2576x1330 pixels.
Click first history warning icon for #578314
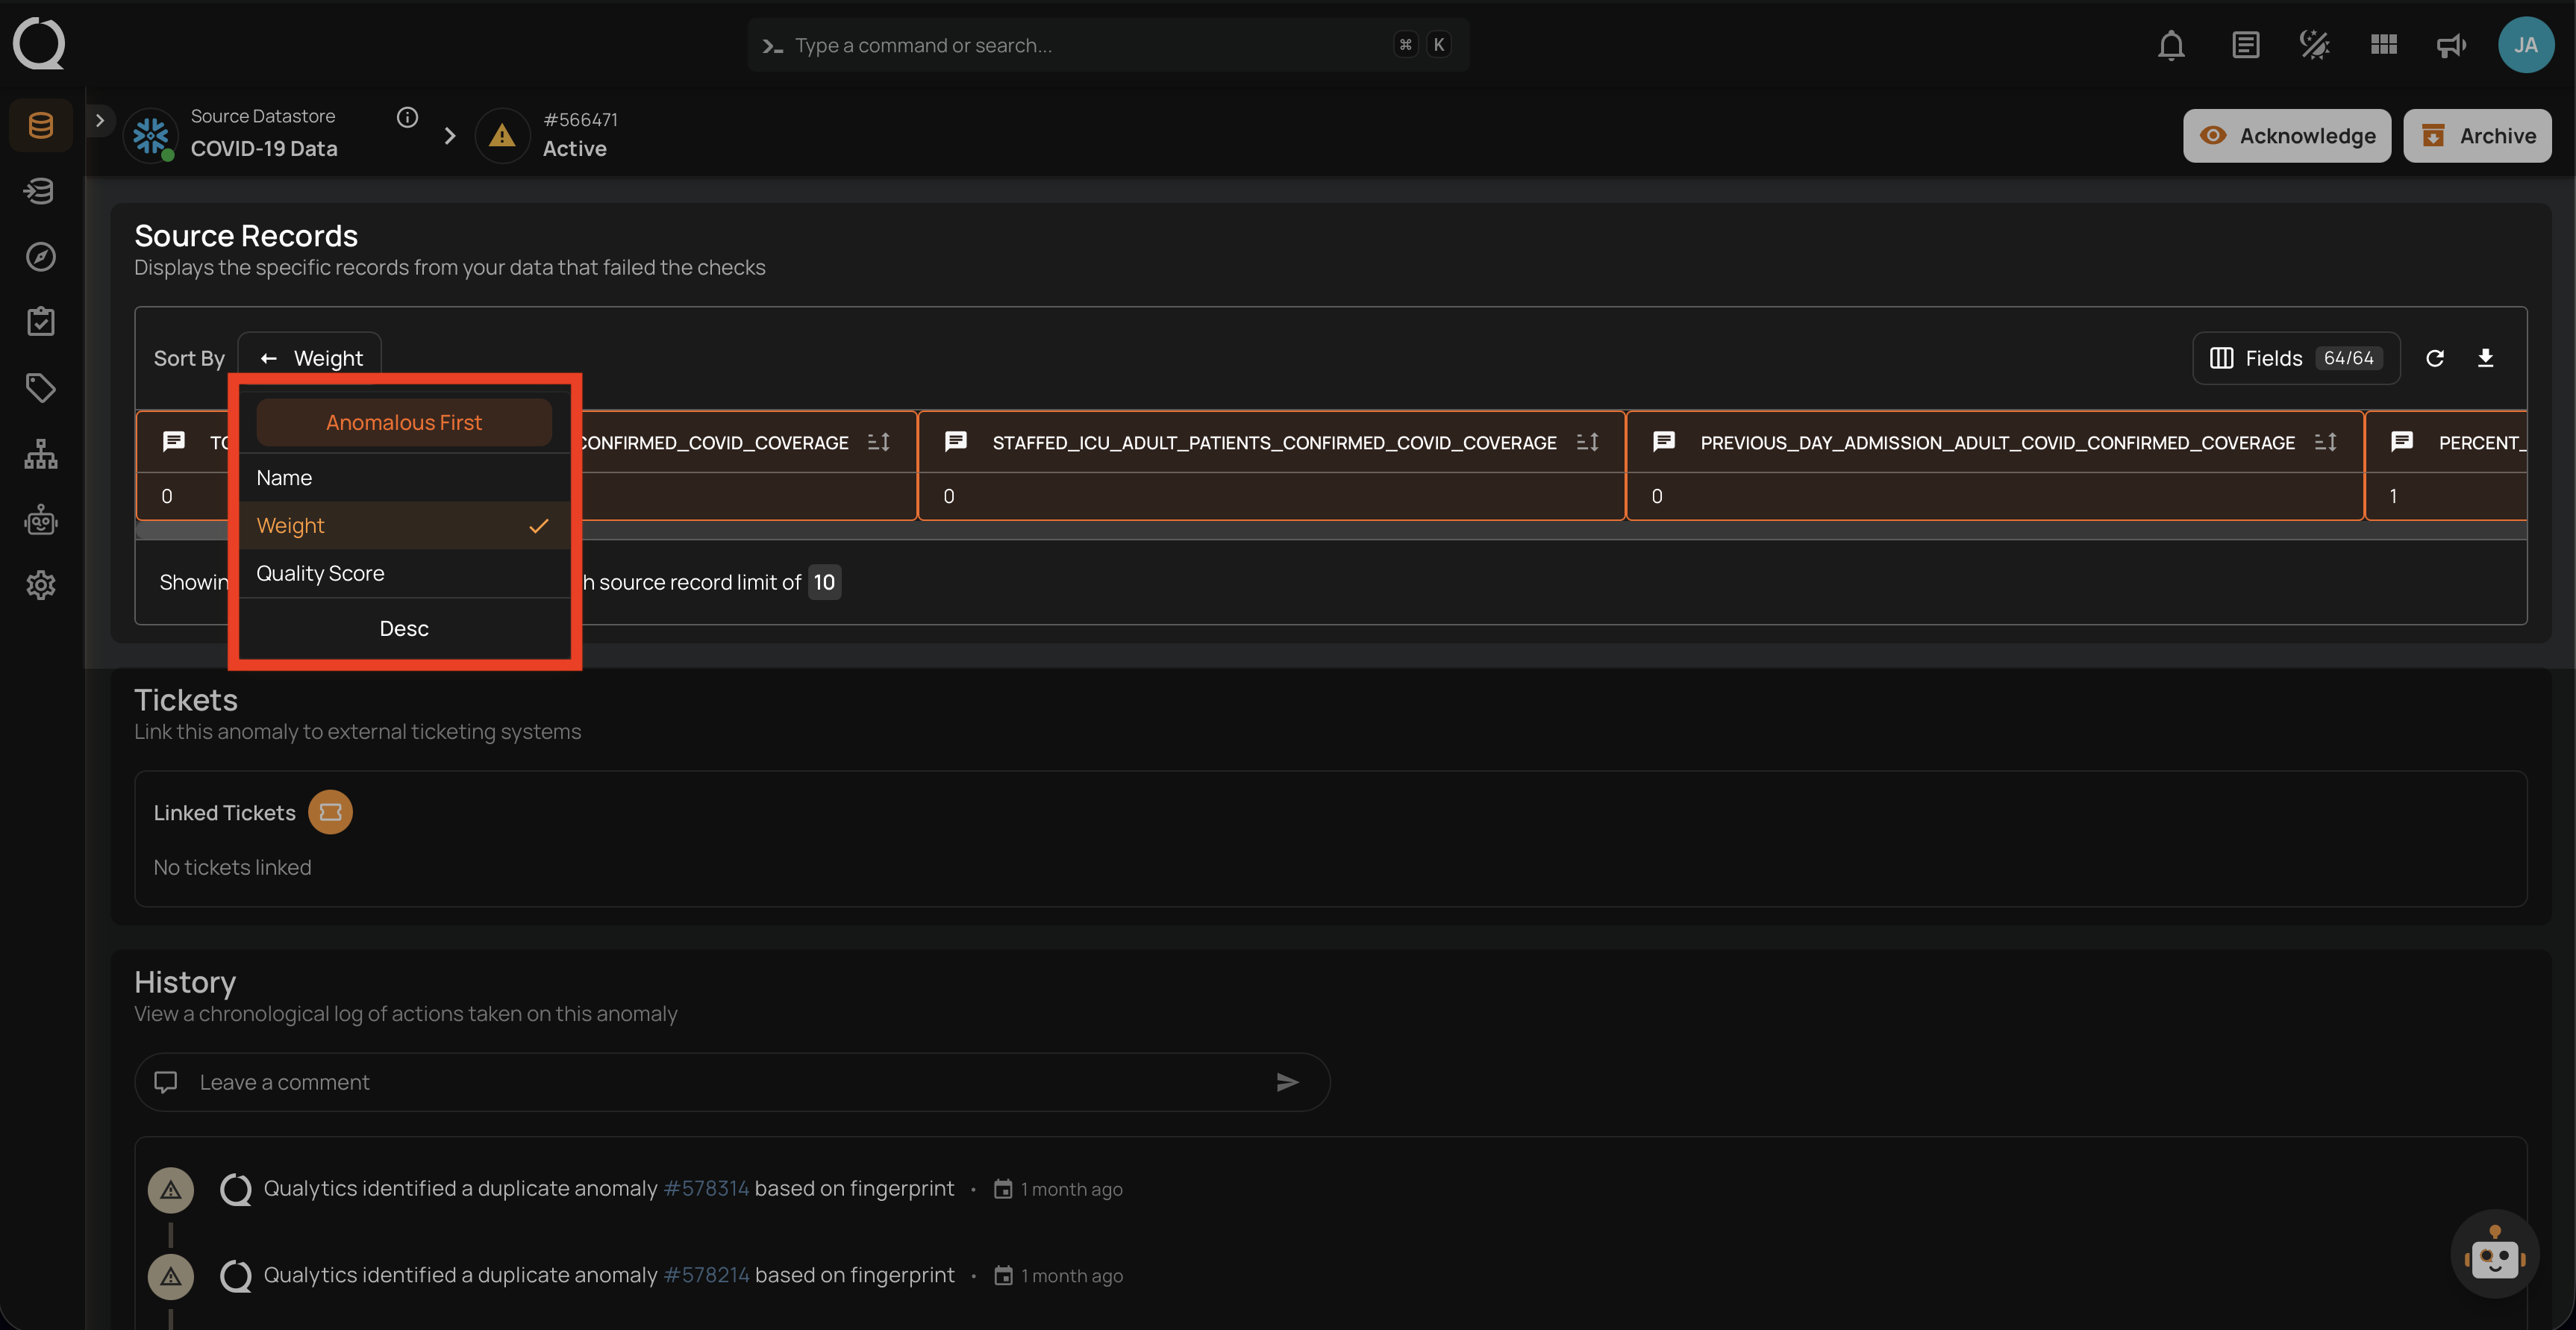click(171, 1189)
